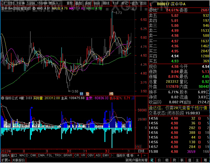
Task: Click the 日线 period label
Action: pyautogui.click(x=141, y=151)
